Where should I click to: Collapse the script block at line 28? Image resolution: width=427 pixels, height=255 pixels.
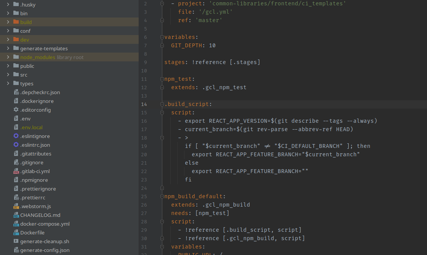point(162,221)
